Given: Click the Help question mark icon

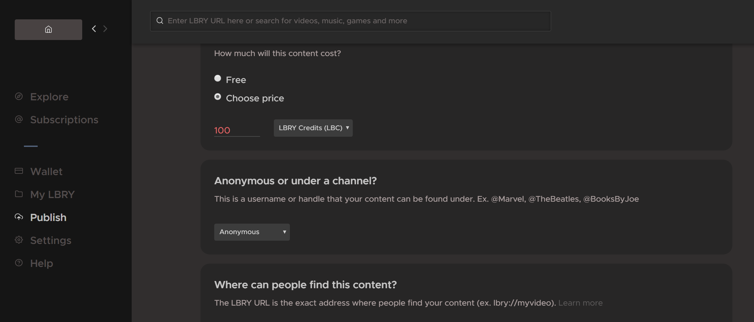Looking at the screenshot, I should pos(19,263).
